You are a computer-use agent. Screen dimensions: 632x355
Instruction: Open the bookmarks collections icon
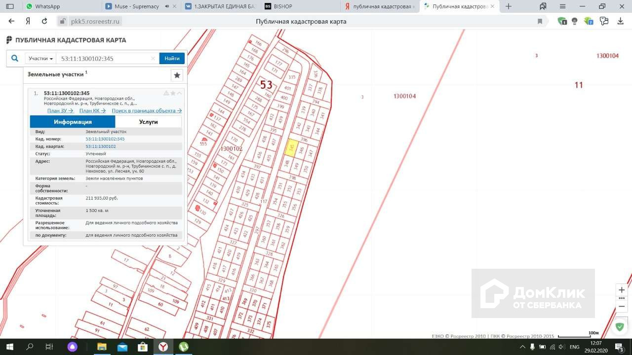click(543, 6)
